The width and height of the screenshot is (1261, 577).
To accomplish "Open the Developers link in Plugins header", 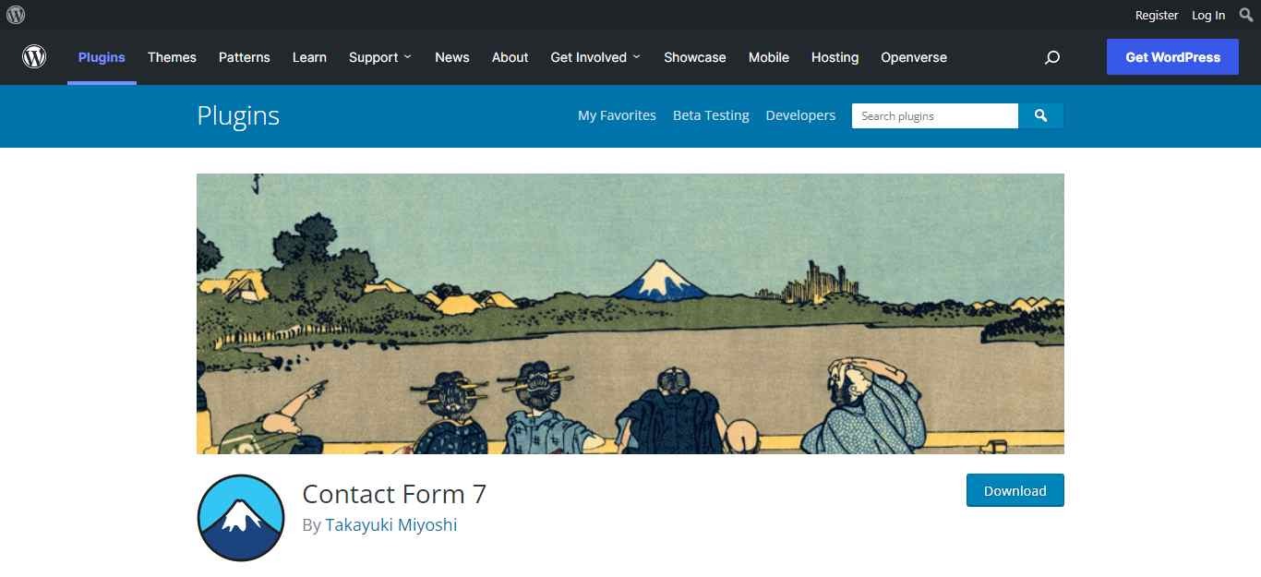I will [800, 115].
